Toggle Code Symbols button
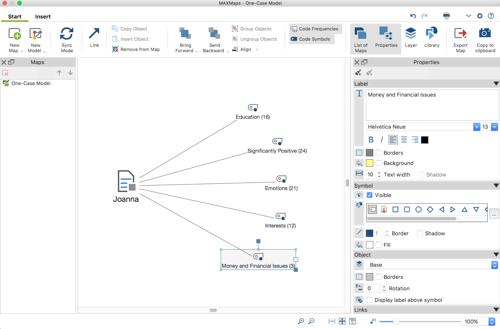Screen dimensions: 500x329 tap(312, 39)
